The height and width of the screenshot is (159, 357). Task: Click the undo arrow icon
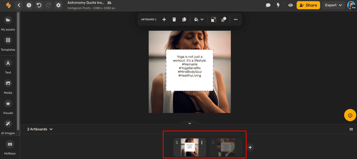[39, 5]
